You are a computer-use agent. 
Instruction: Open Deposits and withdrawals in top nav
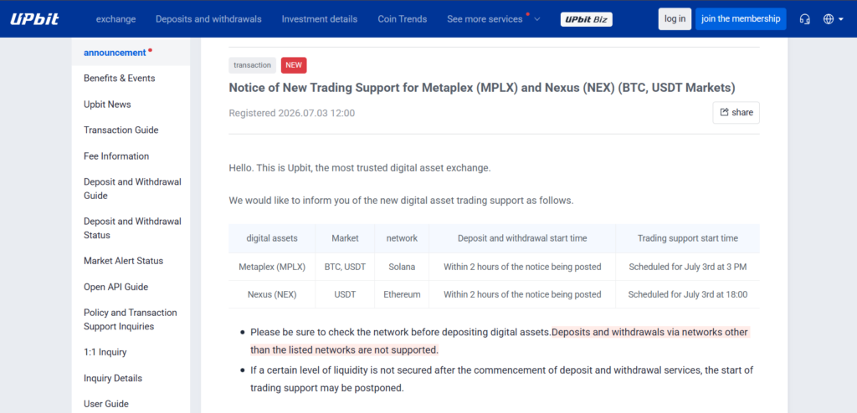pyautogui.click(x=208, y=19)
